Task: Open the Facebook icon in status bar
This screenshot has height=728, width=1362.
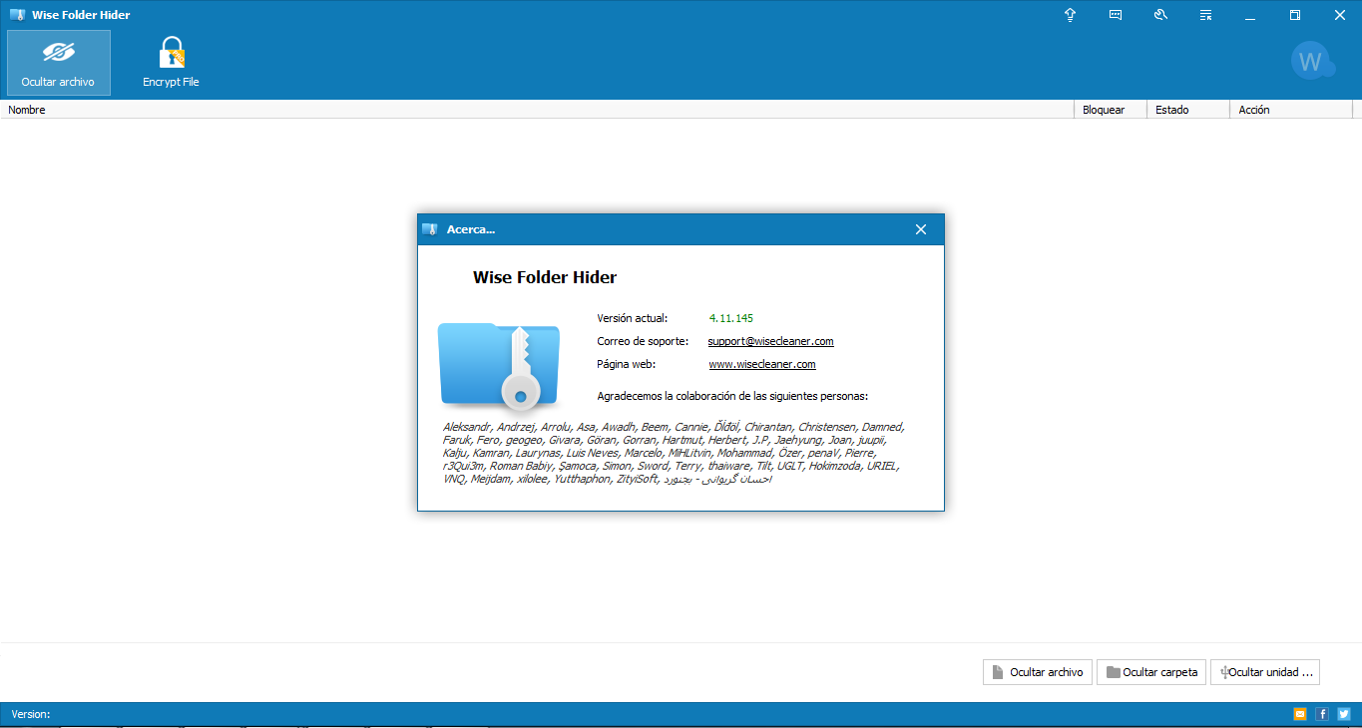Action: click(1322, 714)
